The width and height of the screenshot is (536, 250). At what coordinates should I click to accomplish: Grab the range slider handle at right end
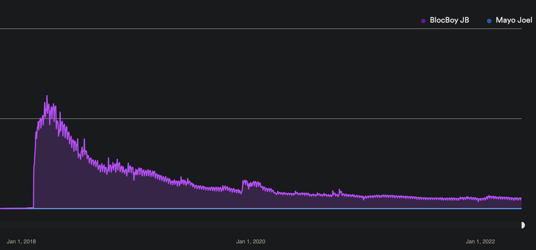pyautogui.click(x=523, y=225)
